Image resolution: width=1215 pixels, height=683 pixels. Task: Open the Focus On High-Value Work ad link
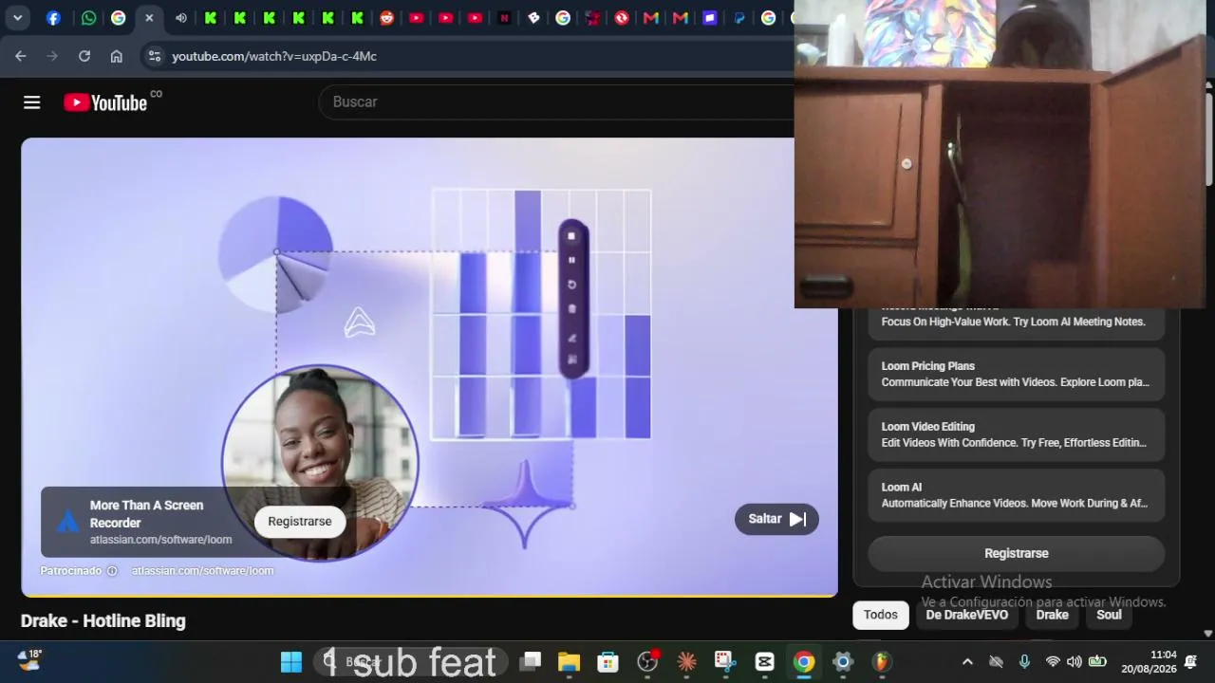point(1016,321)
